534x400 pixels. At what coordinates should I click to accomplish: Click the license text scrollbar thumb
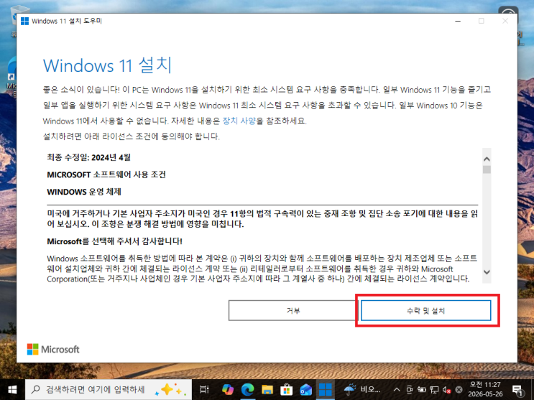[487, 169]
